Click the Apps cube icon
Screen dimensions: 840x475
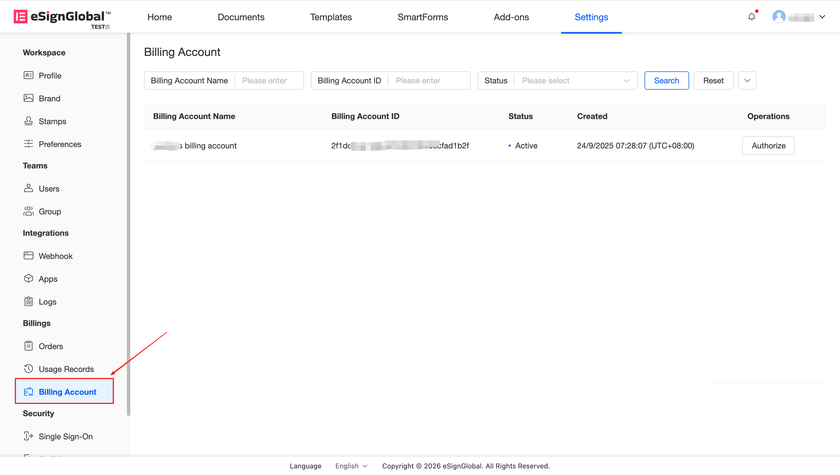pyautogui.click(x=28, y=279)
